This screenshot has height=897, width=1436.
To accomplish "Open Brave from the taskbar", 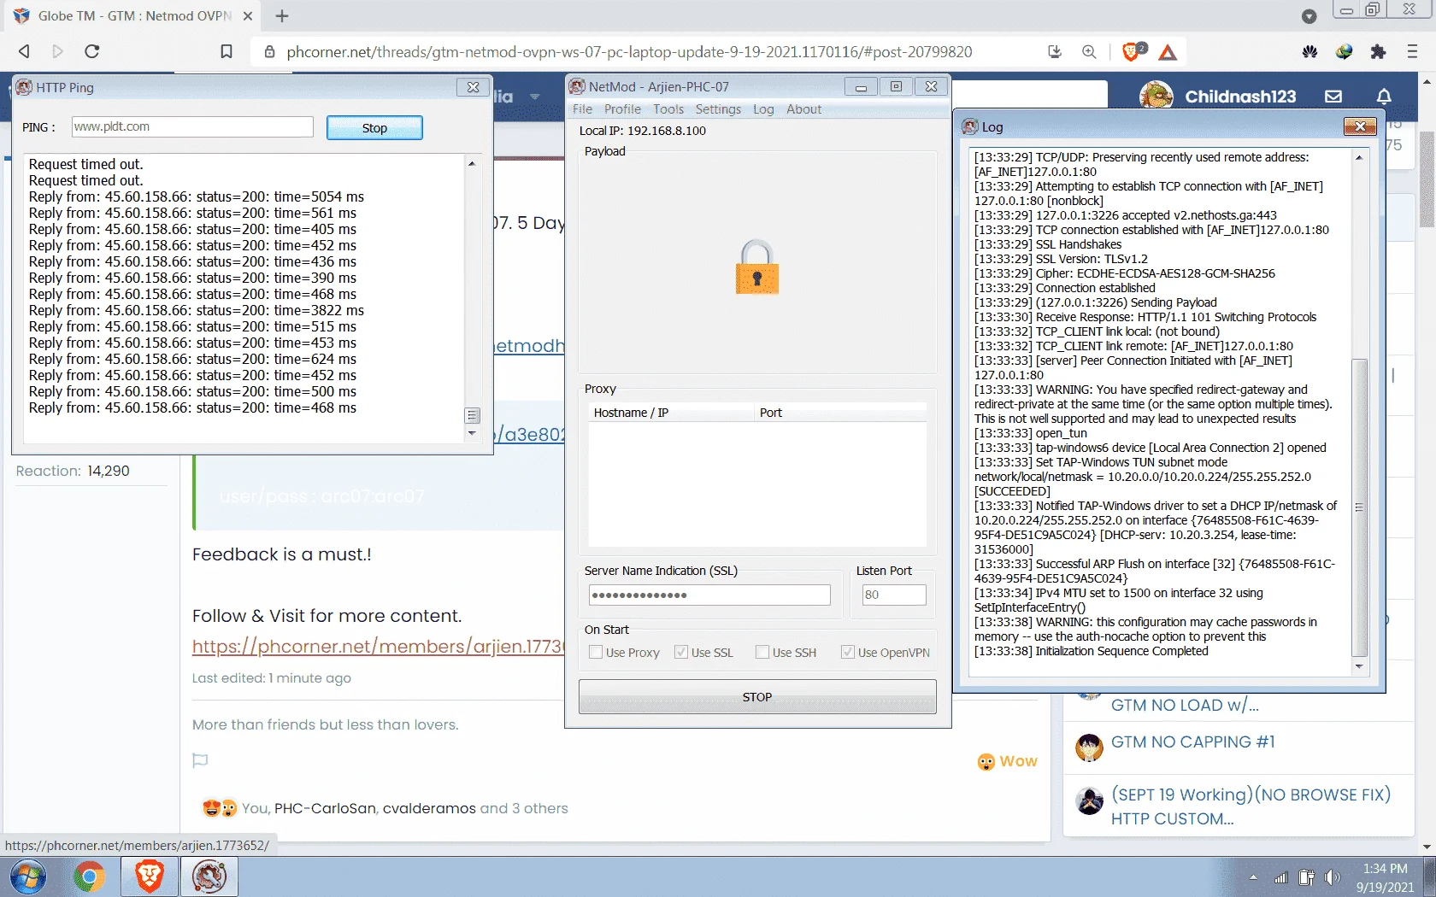I will [149, 877].
